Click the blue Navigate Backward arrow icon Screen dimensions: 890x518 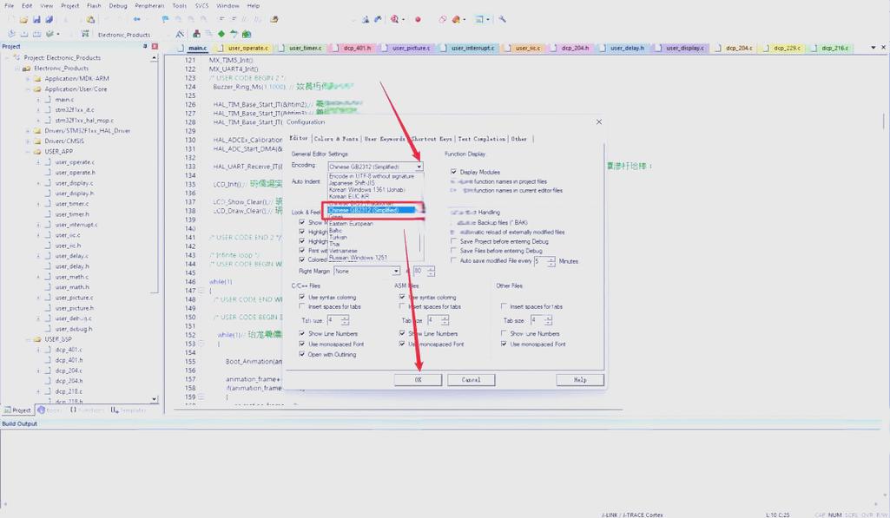pyautogui.click(x=137, y=19)
